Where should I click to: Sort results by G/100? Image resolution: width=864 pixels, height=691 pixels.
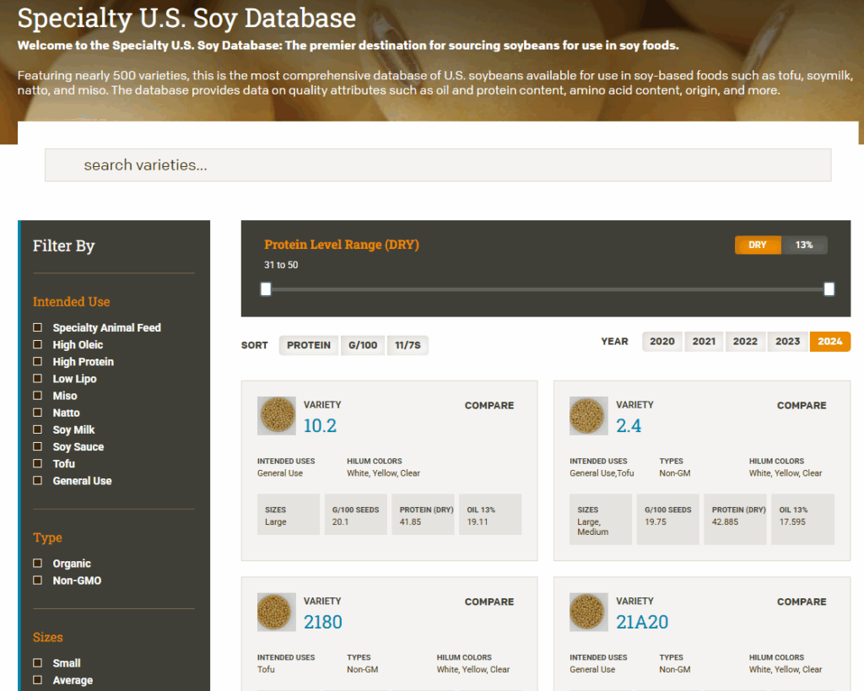pos(363,345)
